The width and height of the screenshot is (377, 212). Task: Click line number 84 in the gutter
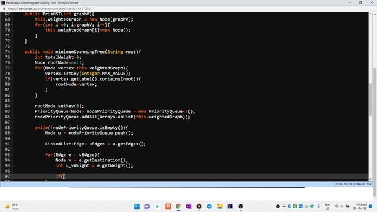coord(8,106)
